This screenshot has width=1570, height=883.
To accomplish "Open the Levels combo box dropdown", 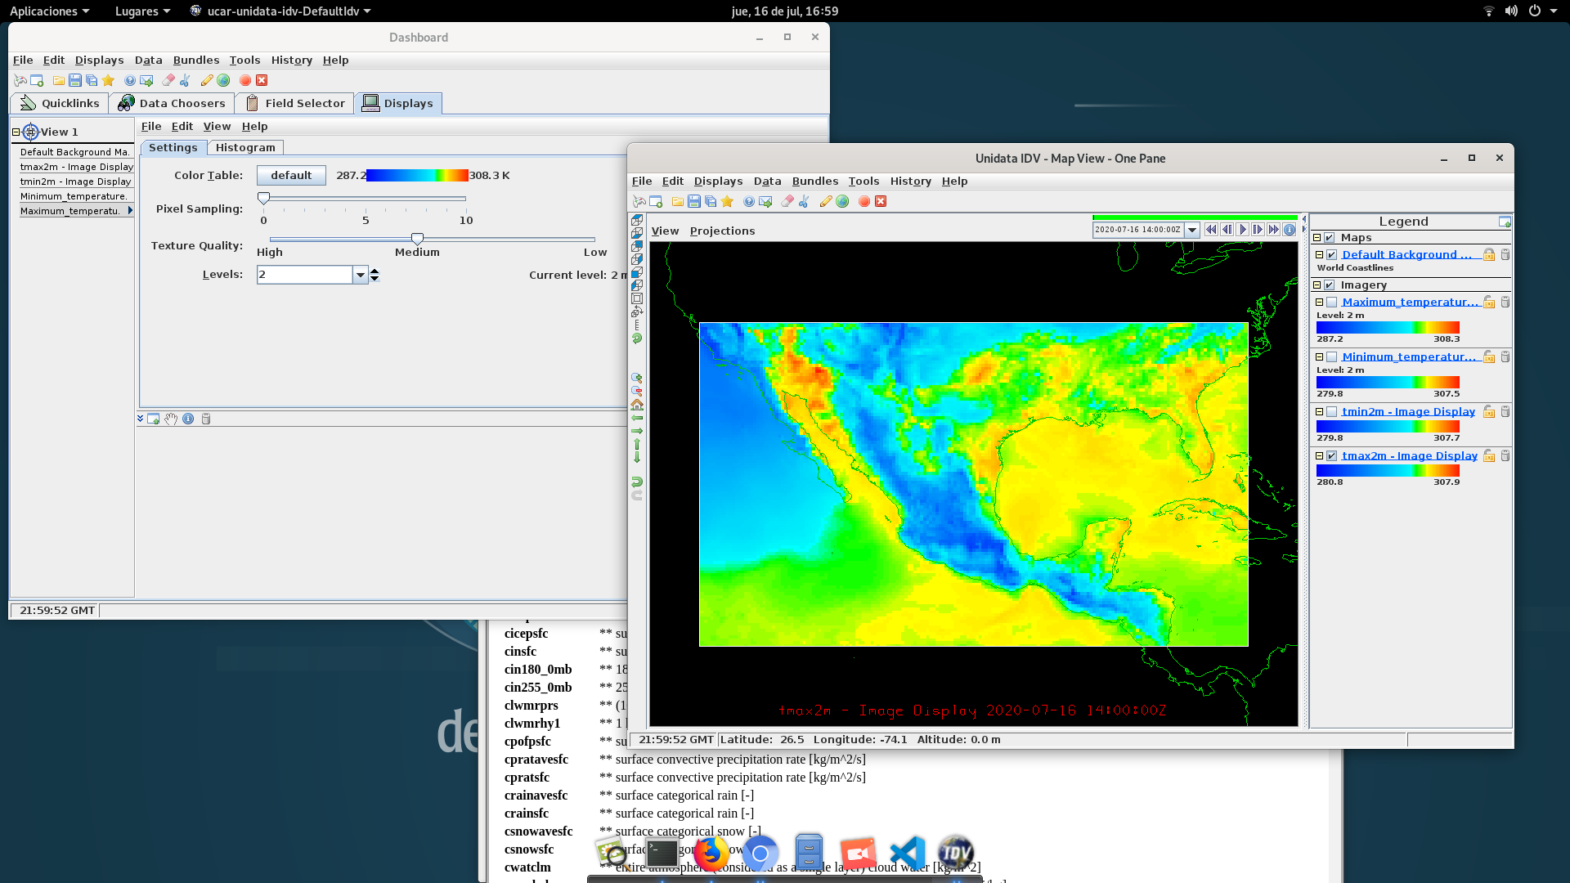I will coord(360,275).
